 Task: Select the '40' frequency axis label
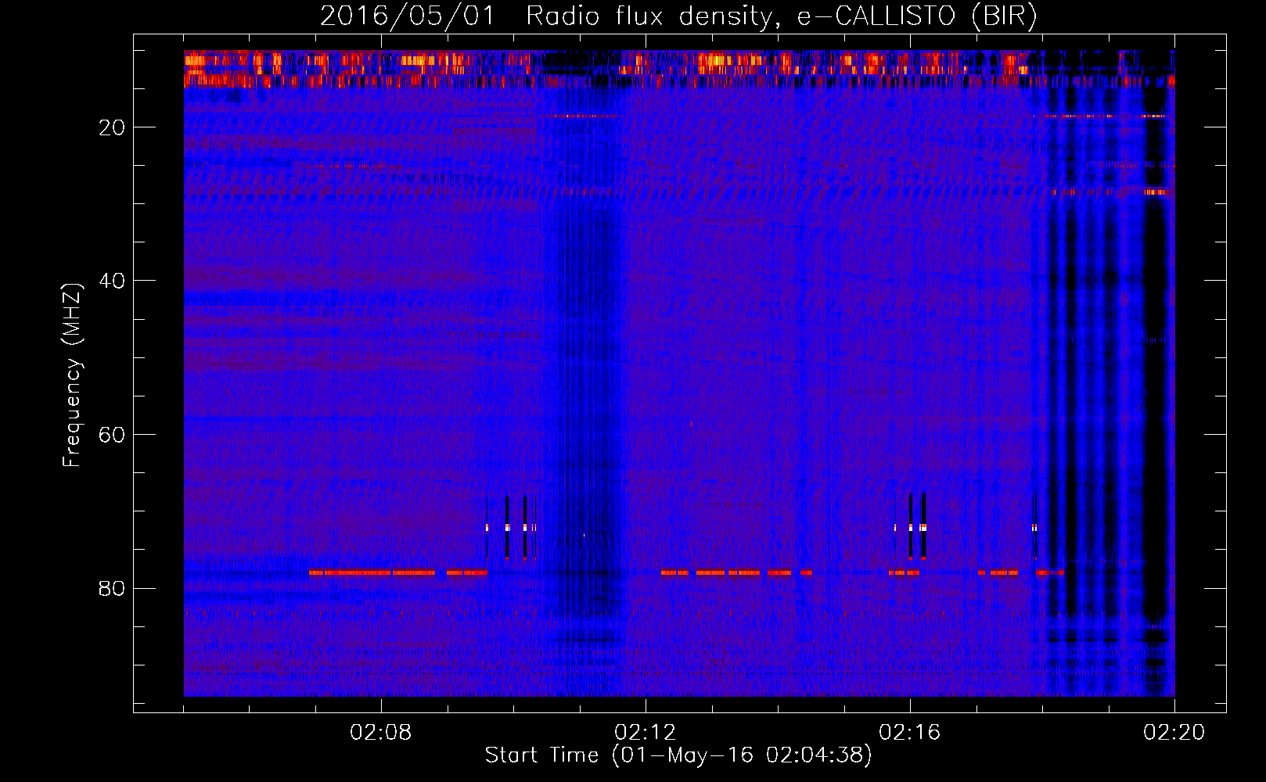click(x=112, y=281)
